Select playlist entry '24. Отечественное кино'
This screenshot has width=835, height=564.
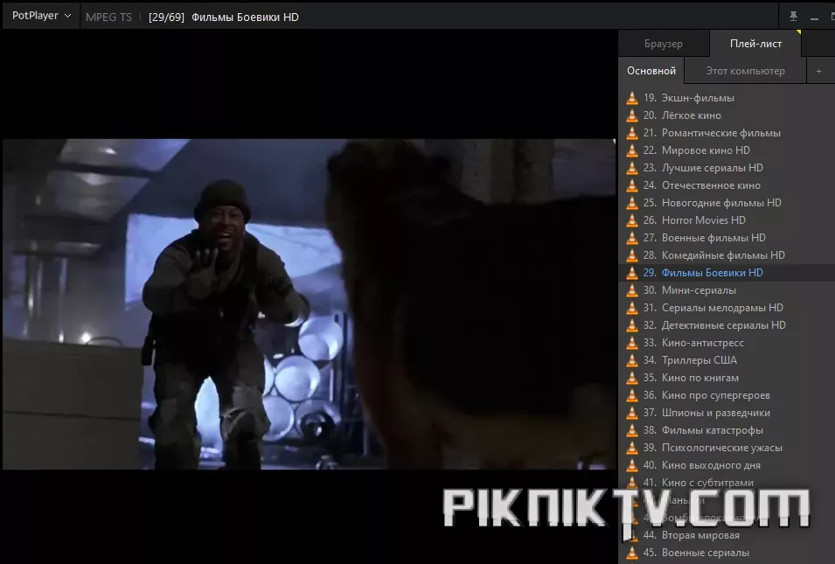click(x=727, y=185)
